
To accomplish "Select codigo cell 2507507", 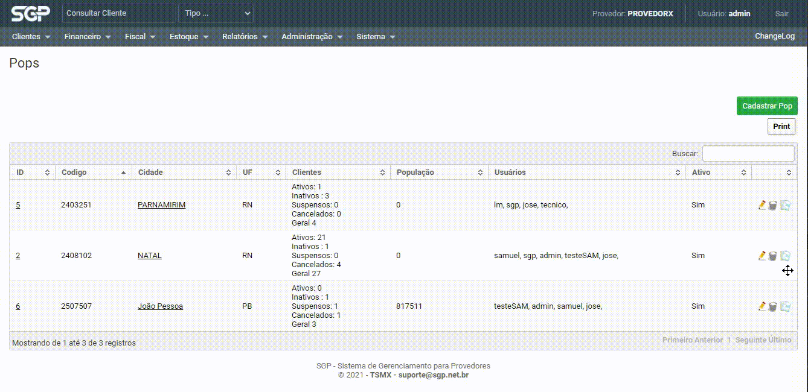I will pos(76,306).
